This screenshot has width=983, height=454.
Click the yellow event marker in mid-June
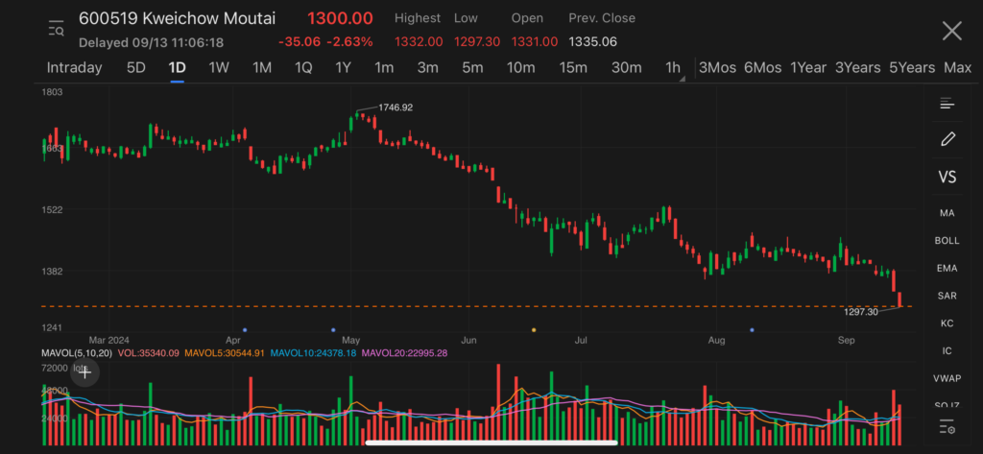(x=534, y=330)
